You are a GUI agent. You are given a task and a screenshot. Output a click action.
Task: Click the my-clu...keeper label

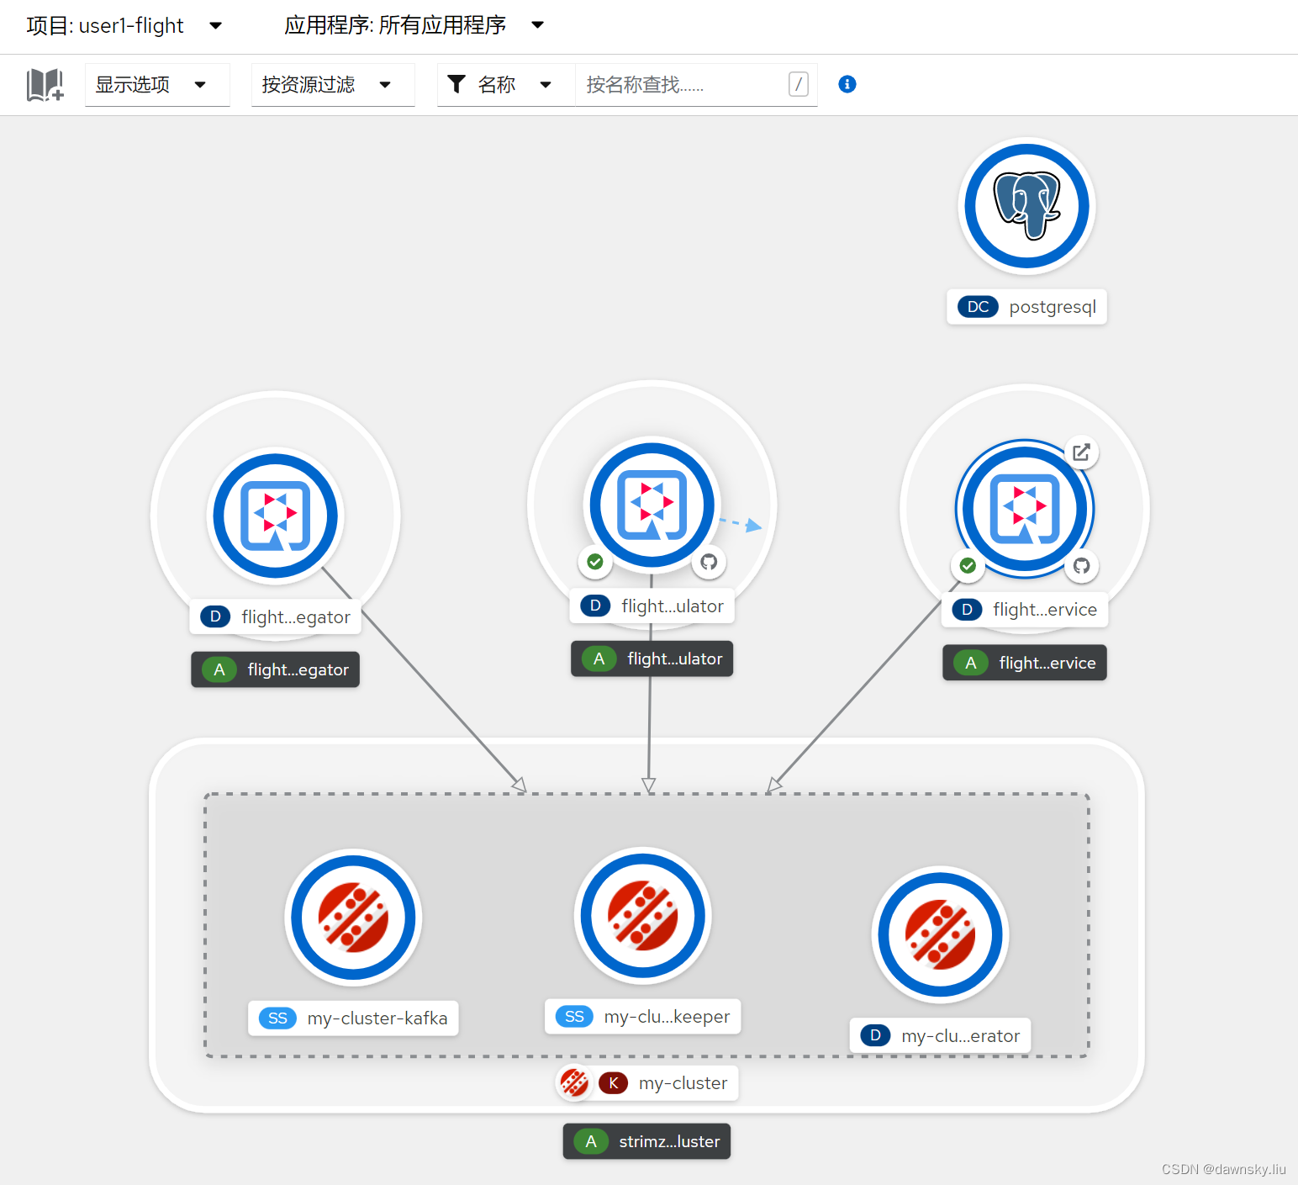(x=643, y=1017)
